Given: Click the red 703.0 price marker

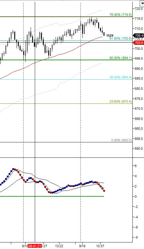Looking at the screenshot, I should tap(139, 43).
